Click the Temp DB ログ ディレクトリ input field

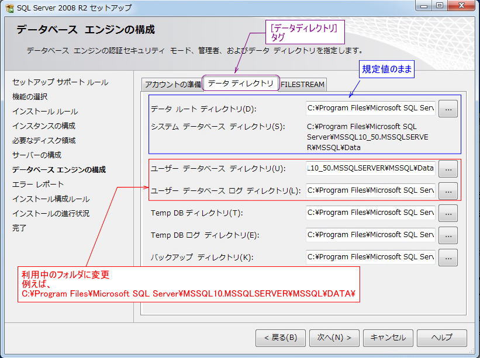[x=371, y=235]
